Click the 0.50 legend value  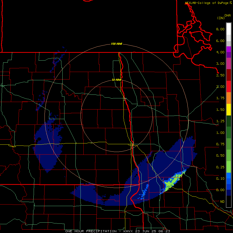(220, 156)
